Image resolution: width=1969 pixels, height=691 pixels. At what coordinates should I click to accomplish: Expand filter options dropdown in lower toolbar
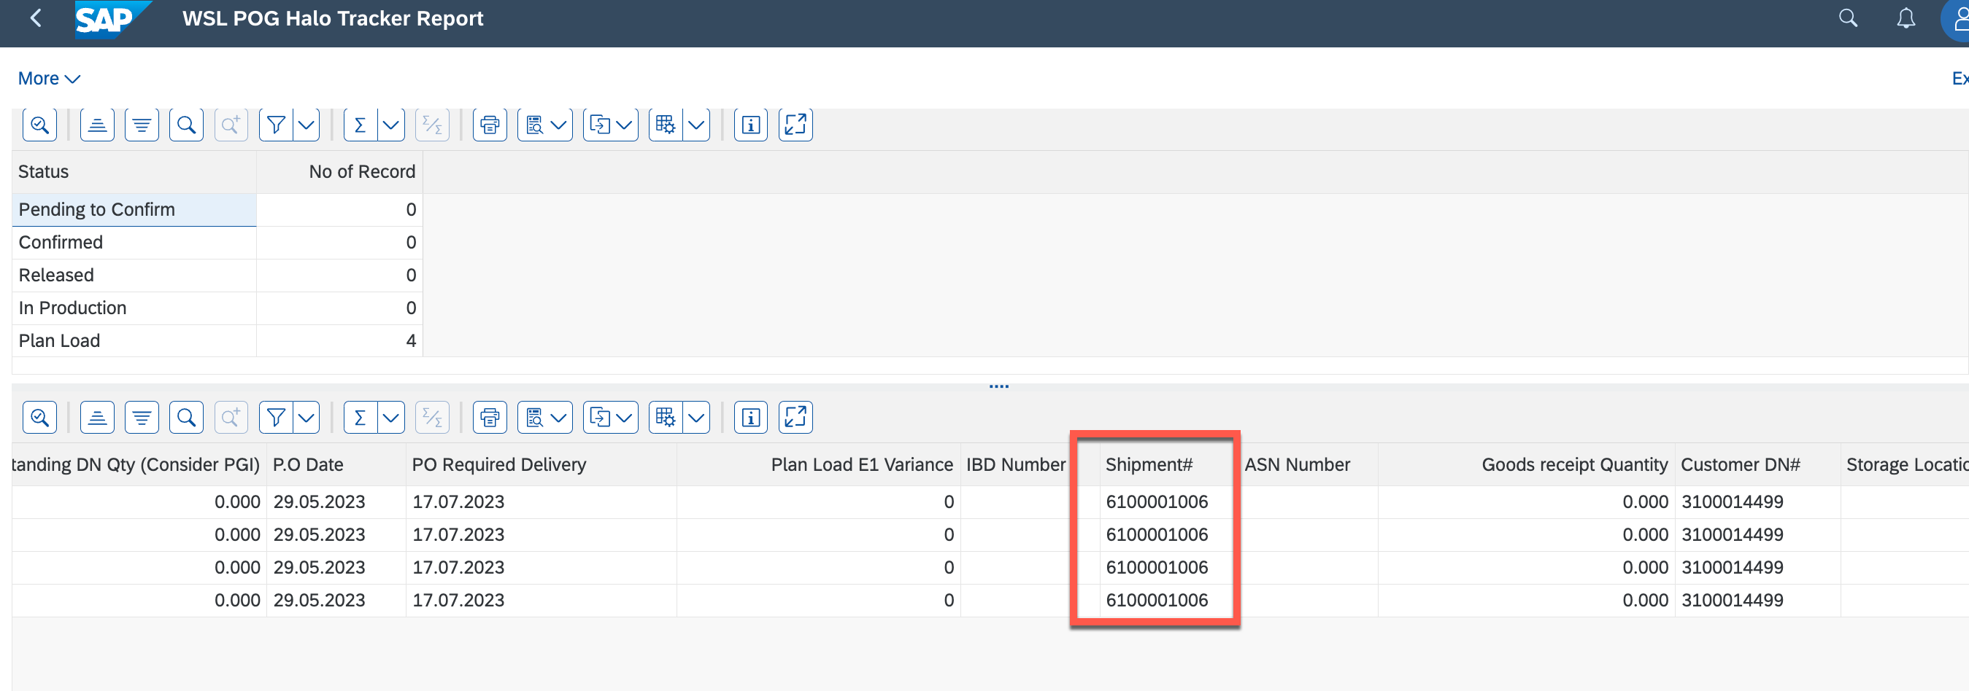pos(307,418)
